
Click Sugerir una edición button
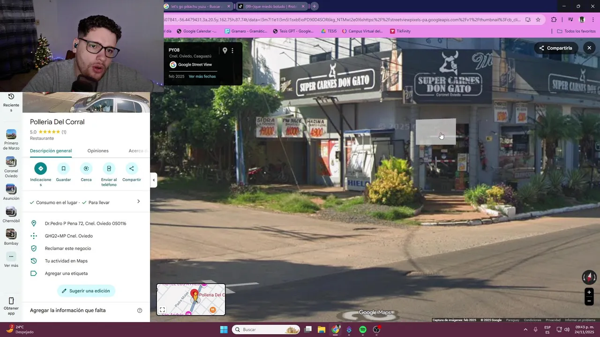tap(86, 291)
